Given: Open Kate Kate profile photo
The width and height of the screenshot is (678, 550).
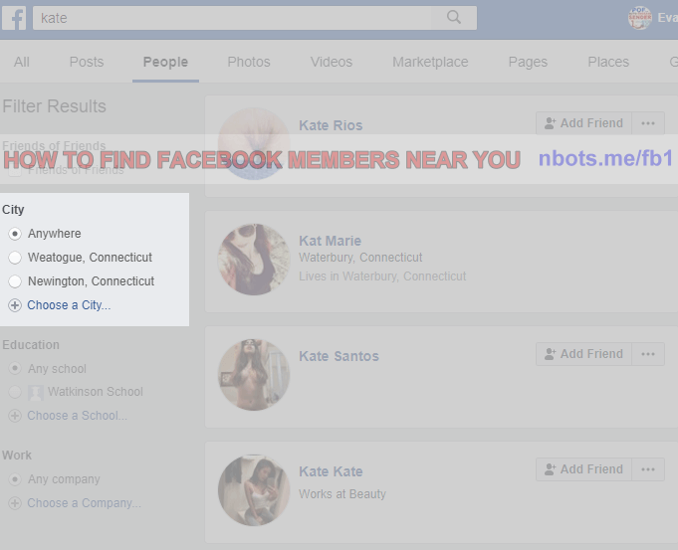Looking at the screenshot, I should 254,490.
